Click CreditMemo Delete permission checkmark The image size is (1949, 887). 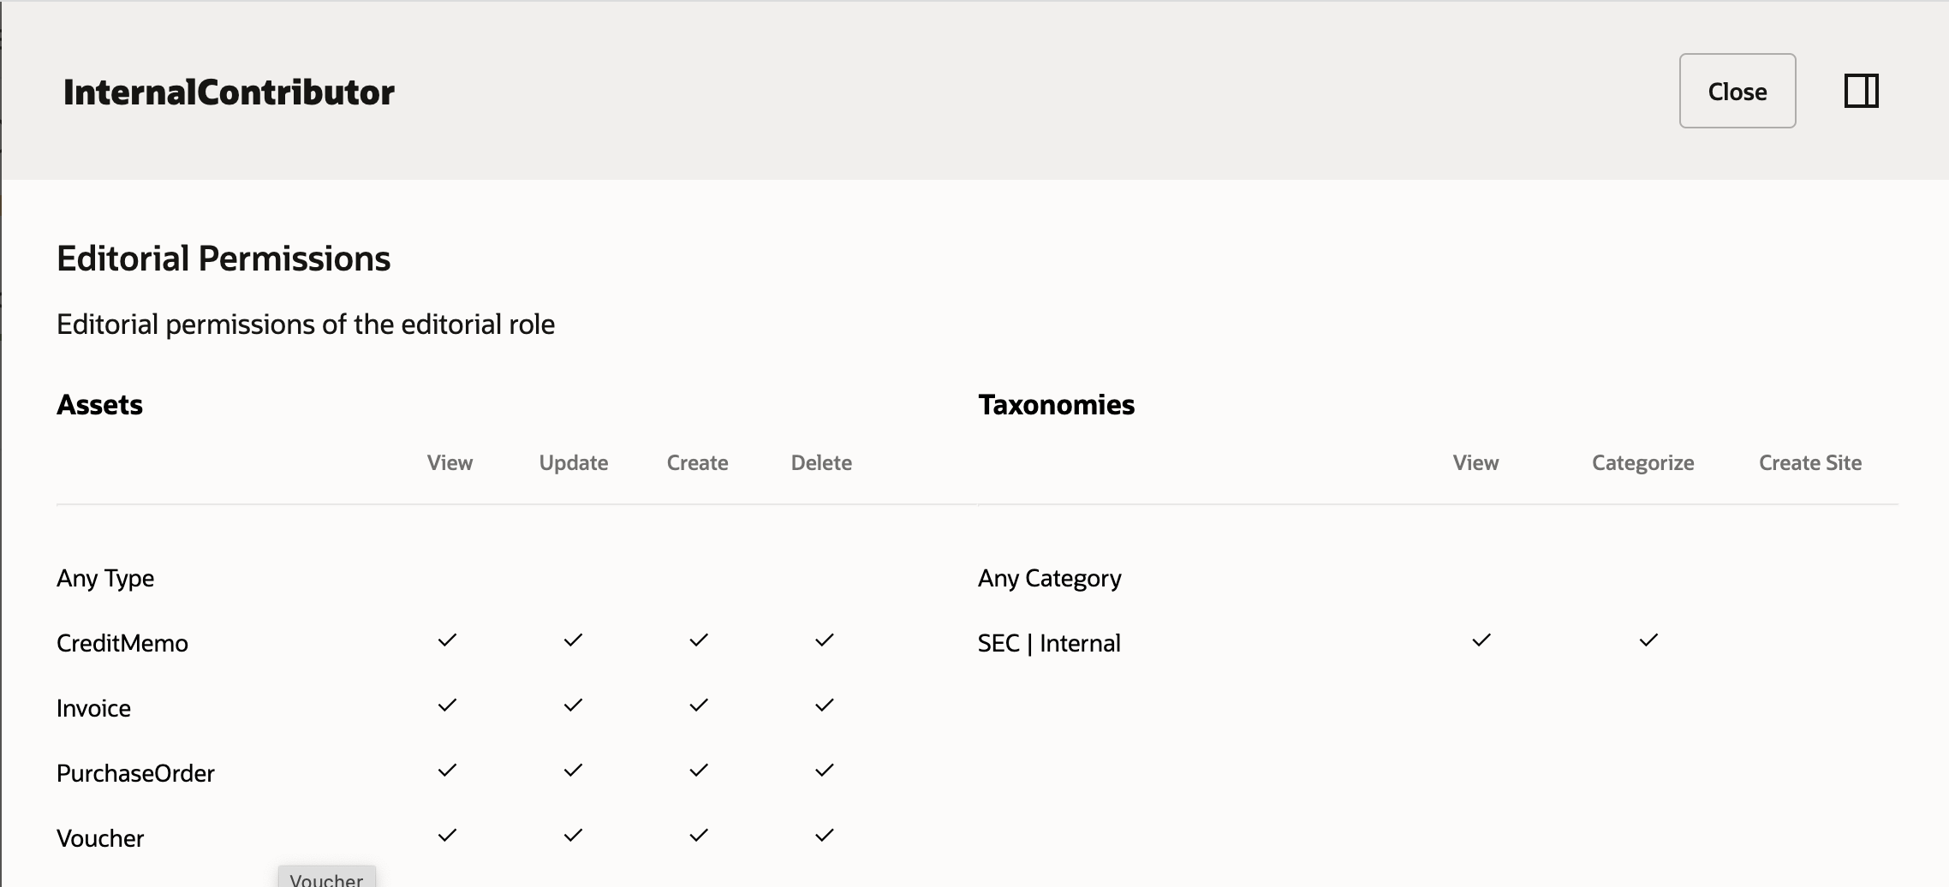(824, 640)
